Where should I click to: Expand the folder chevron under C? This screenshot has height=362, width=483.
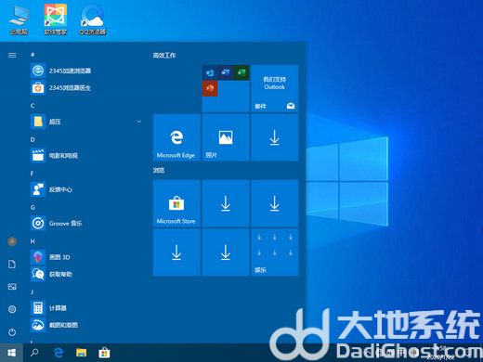(138, 122)
